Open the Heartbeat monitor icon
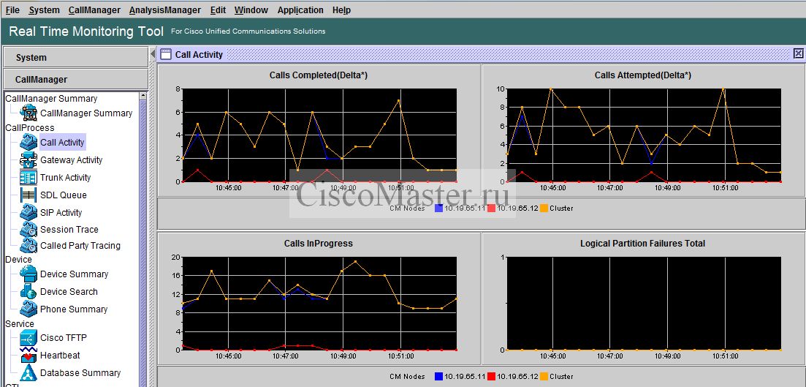Viewport: 806px width, 387px height. tap(28, 355)
